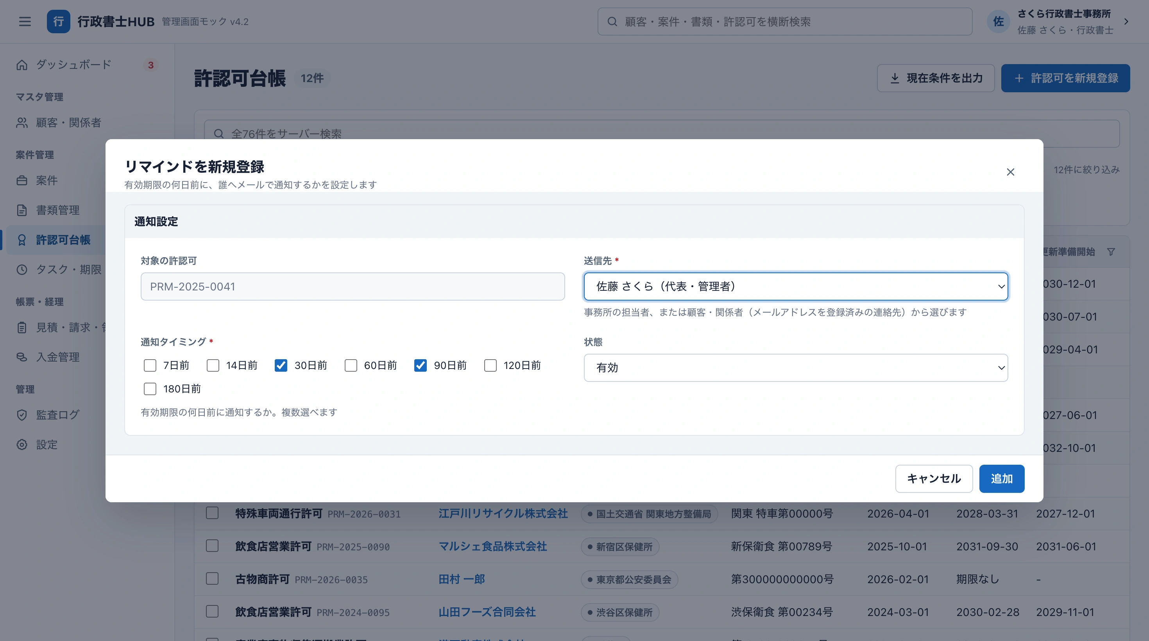
Task: Click the 許認可台帳 badge icon
Action: pyautogui.click(x=22, y=240)
